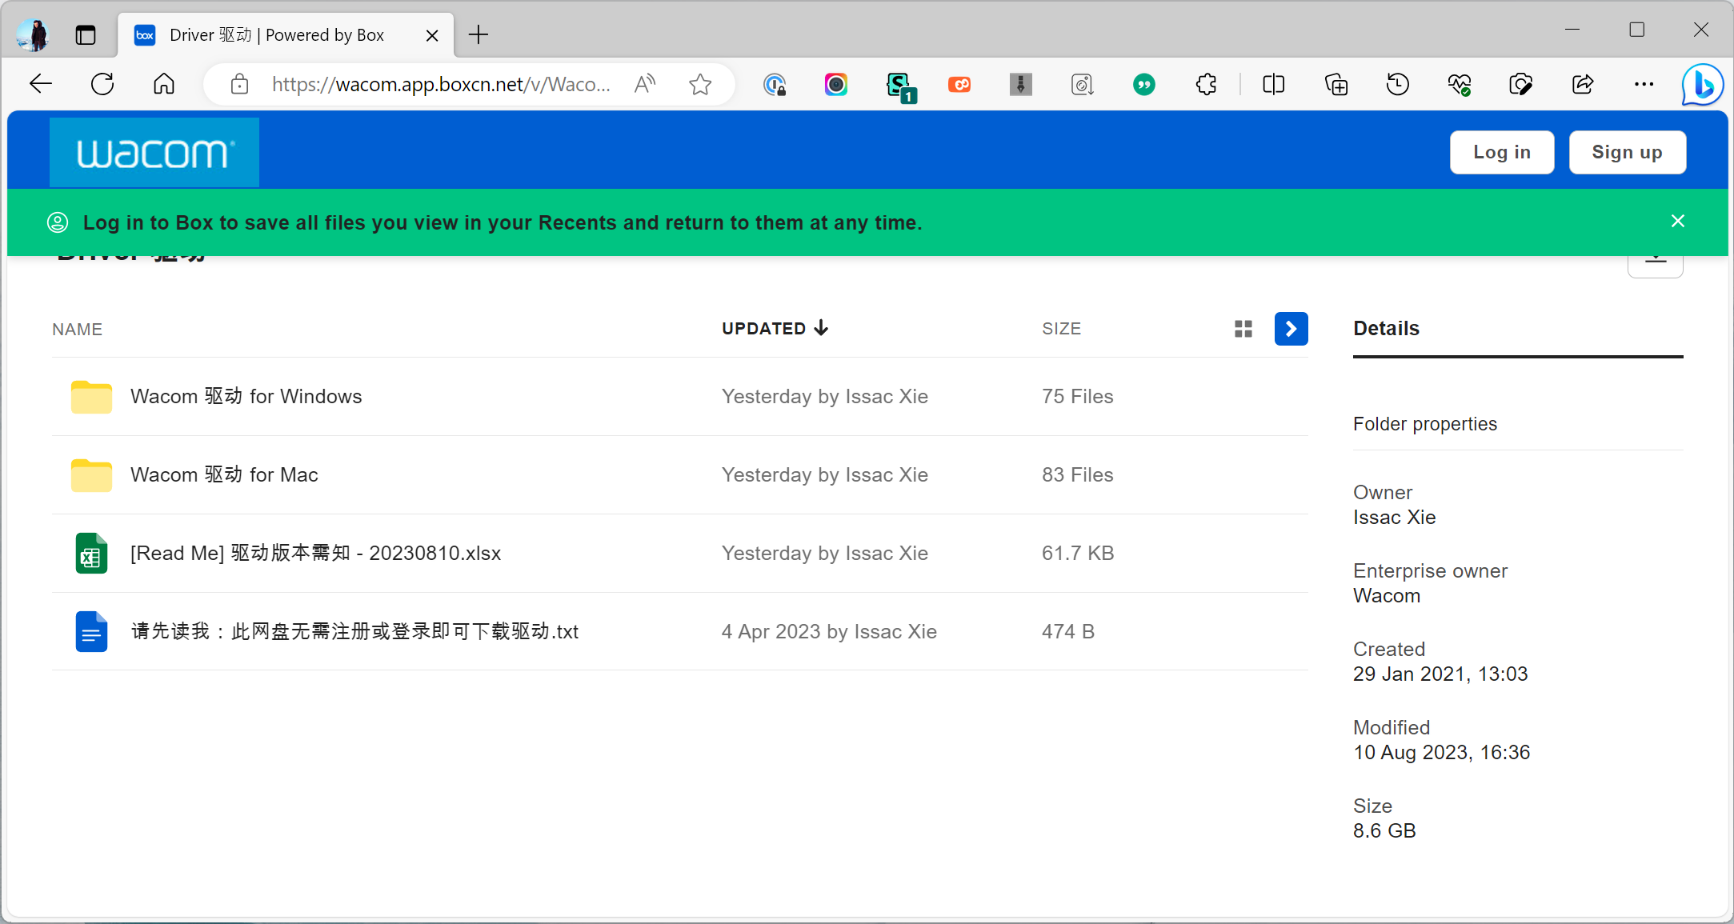Open tab actions menu icon
This screenshot has height=924, width=1734.
pyautogui.click(x=86, y=35)
